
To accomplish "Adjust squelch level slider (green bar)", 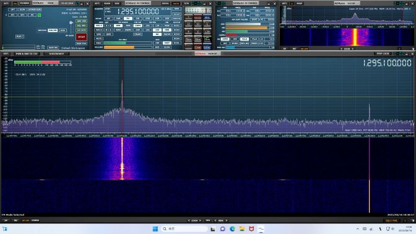I will (128, 43).
